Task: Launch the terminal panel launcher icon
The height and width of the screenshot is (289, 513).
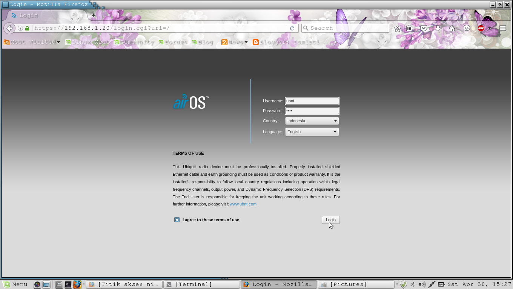Action: pos(68,284)
